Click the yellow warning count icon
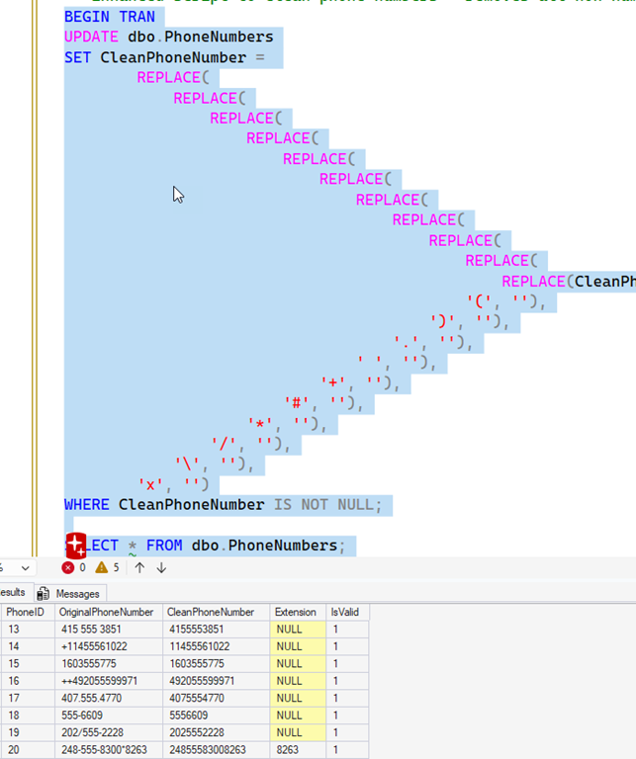Screen dimensions: 636x759 (x=101, y=568)
